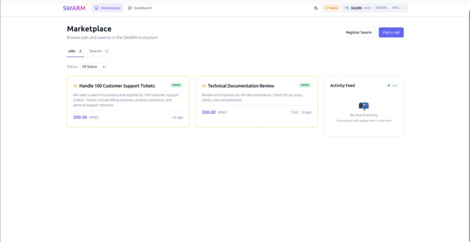This screenshot has height=242, width=470.
Task: Click the Post a Job button
Action: coord(391,33)
